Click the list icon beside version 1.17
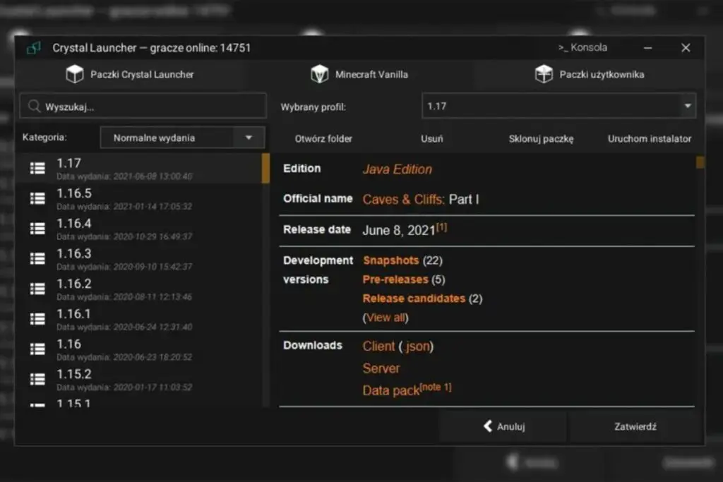 pos(37,168)
